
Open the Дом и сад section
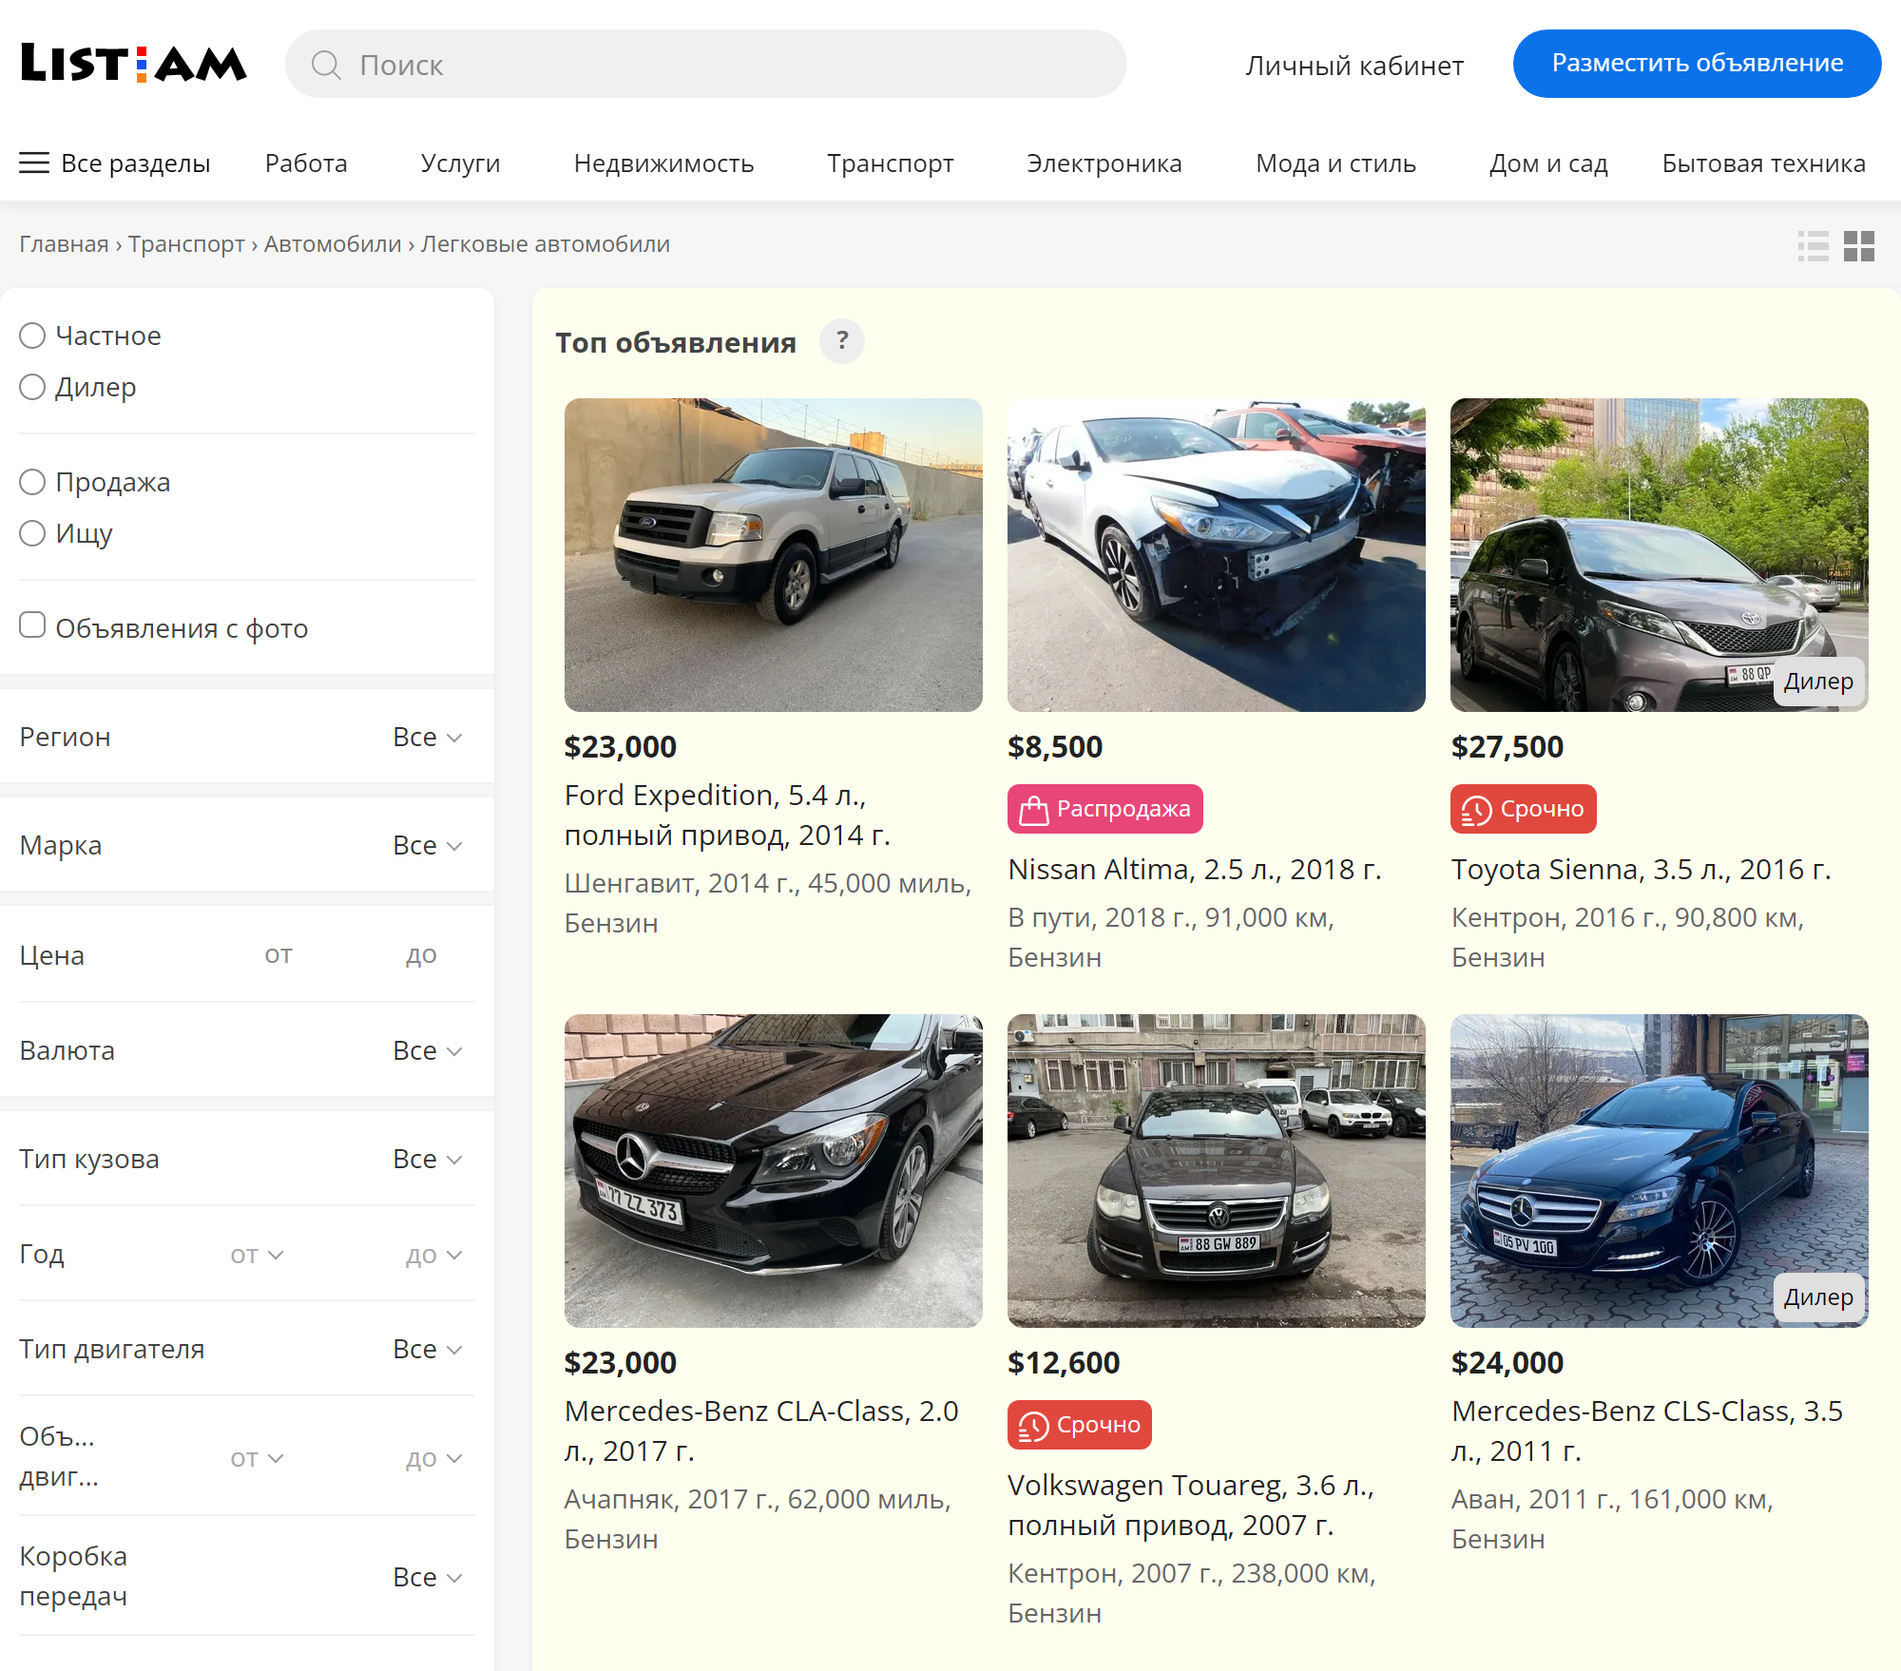1548,163
